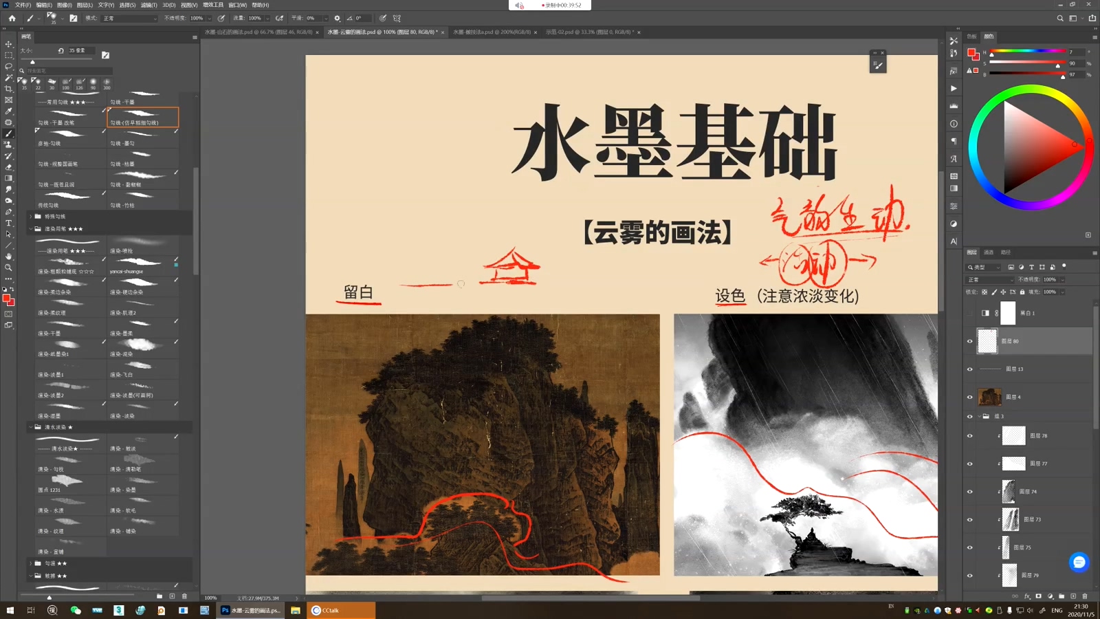This screenshot has width=1100, height=619.
Task: Open the layer opacity 100% dropdown arrow
Action: pos(1062,280)
